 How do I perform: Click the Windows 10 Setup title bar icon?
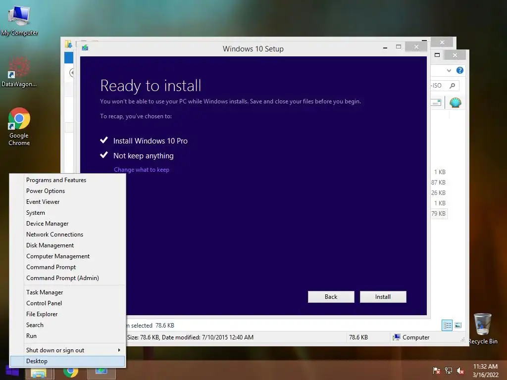(85, 48)
